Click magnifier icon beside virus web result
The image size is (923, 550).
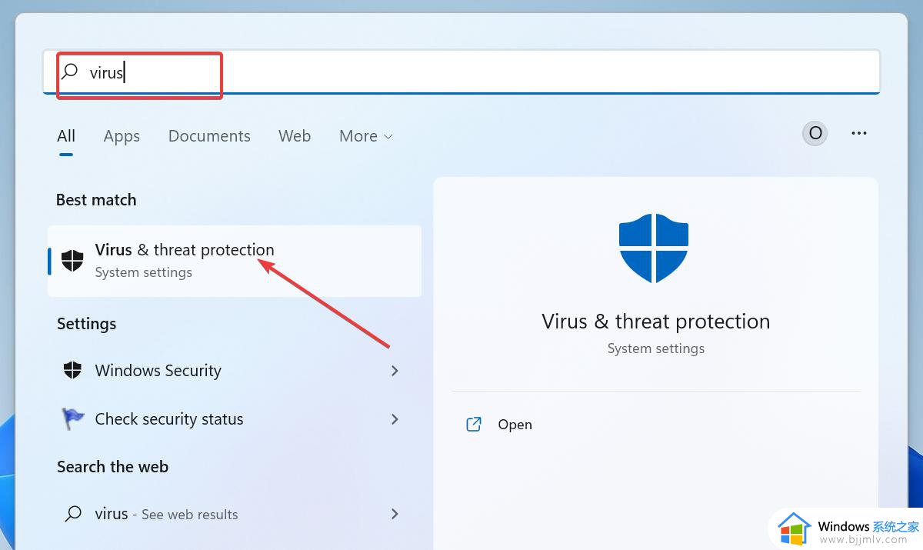(x=73, y=514)
